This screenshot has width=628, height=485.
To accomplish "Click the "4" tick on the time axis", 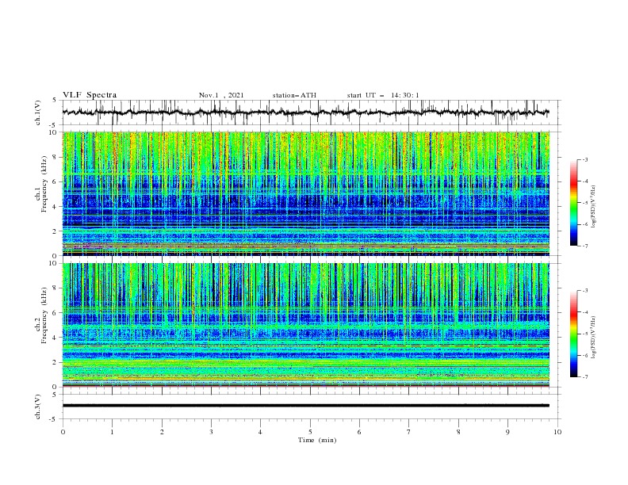I will [260, 432].
